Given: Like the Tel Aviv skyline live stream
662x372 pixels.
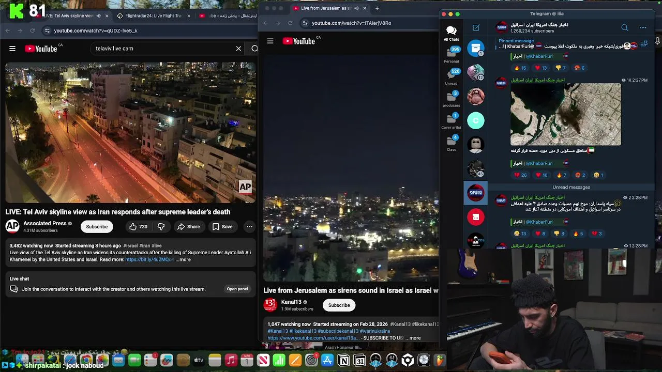Looking at the screenshot, I should pyautogui.click(x=138, y=227).
